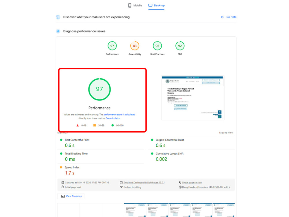Open the final page screenshot thumbnail

(192, 98)
